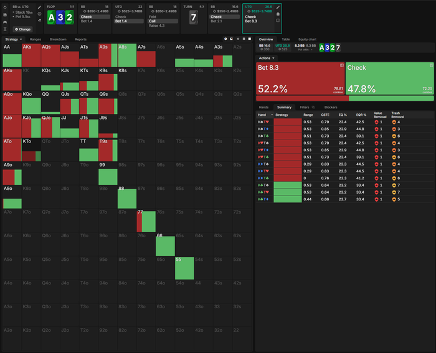Sort by the CSTE column header

coord(325,115)
